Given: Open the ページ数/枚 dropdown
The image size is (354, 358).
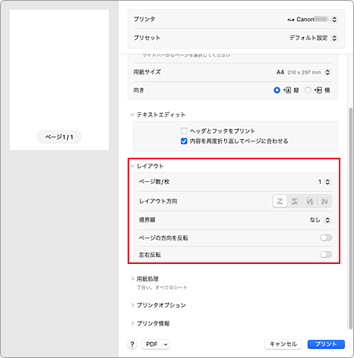Looking at the screenshot, I should click(327, 182).
